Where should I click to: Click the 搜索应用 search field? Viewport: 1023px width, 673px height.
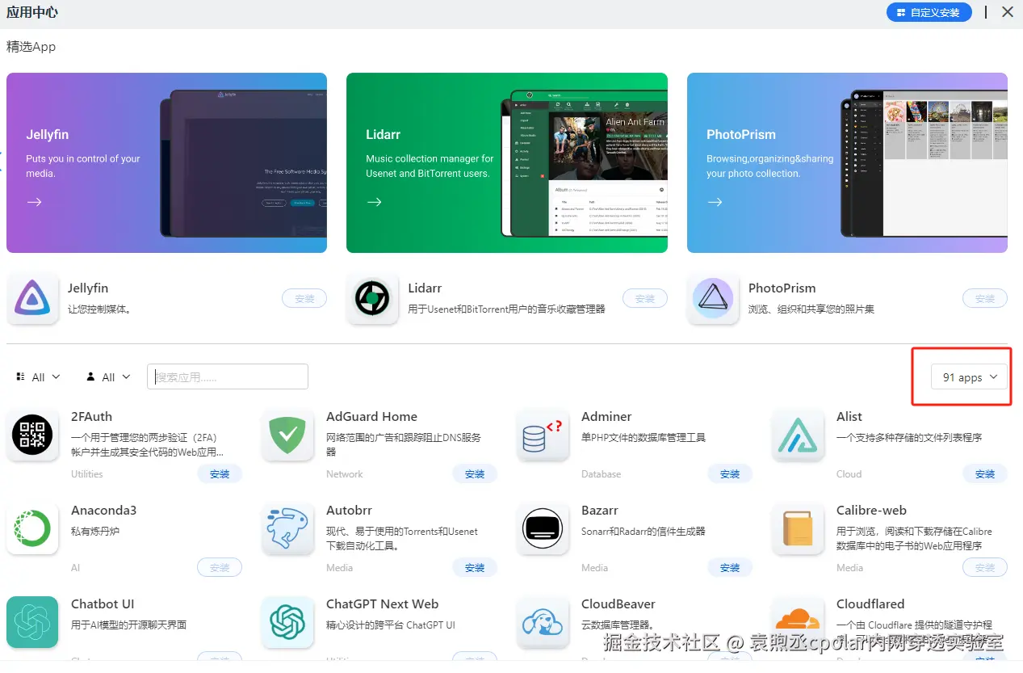(x=228, y=376)
